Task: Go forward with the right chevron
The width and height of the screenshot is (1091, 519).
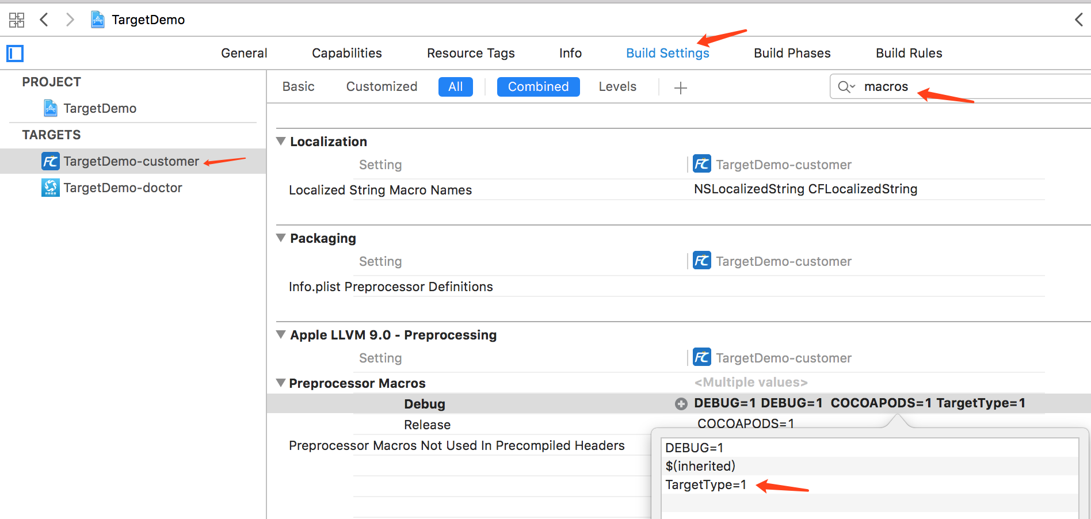Action: click(x=70, y=20)
